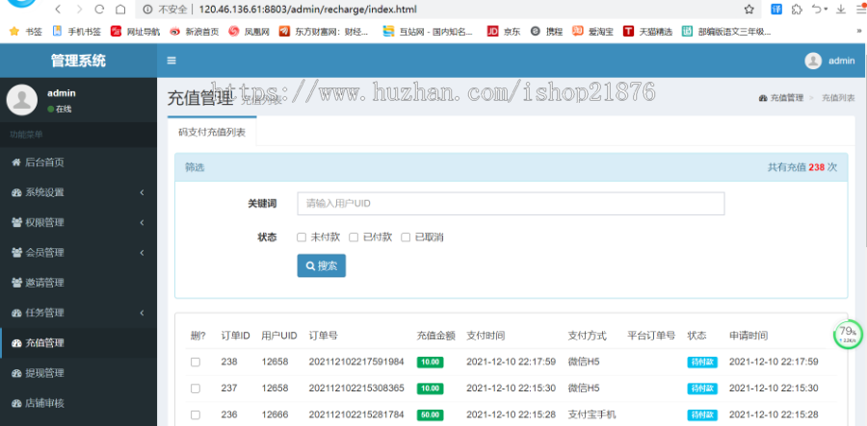Viewport: 867px width, 426px height.
Task: Click the browser downloads arrow icon
Action: [x=839, y=9]
